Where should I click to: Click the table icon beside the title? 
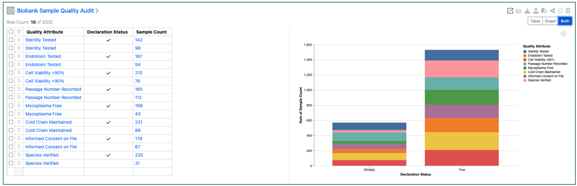(11, 11)
